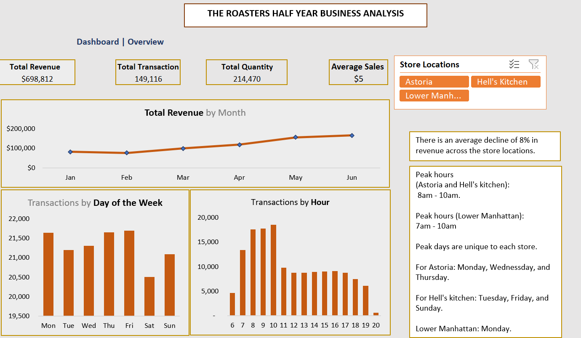581x338 pixels.
Task: Clear the Store Locations slicer filter
Action: point(533,64)
